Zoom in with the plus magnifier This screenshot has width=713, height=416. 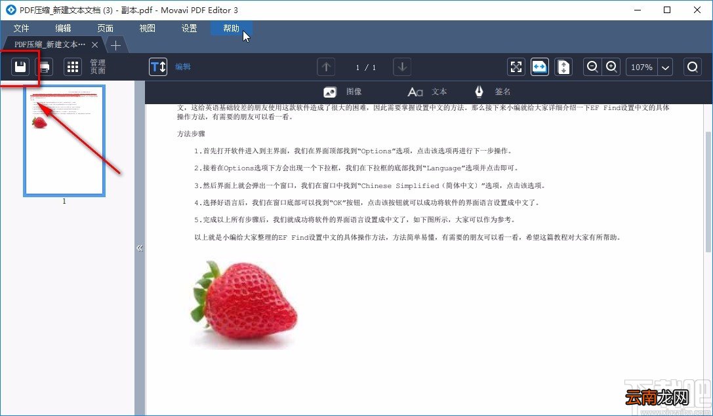coord(611,67)
